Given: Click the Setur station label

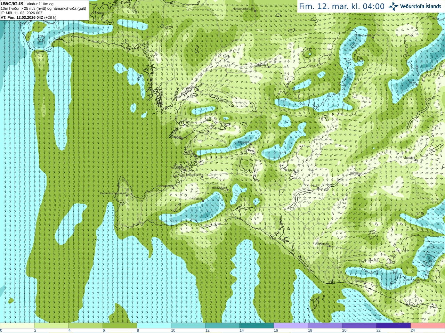Looking at the screenshot, I should pyautogui.click(x=412, y=83).
